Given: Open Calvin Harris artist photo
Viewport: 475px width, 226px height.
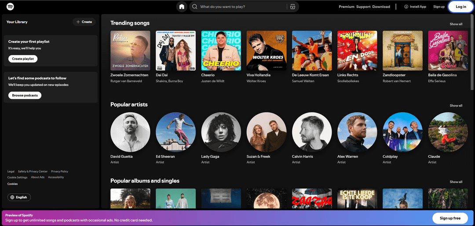Looking at the screenshot, I should click(x=312, y=132).
